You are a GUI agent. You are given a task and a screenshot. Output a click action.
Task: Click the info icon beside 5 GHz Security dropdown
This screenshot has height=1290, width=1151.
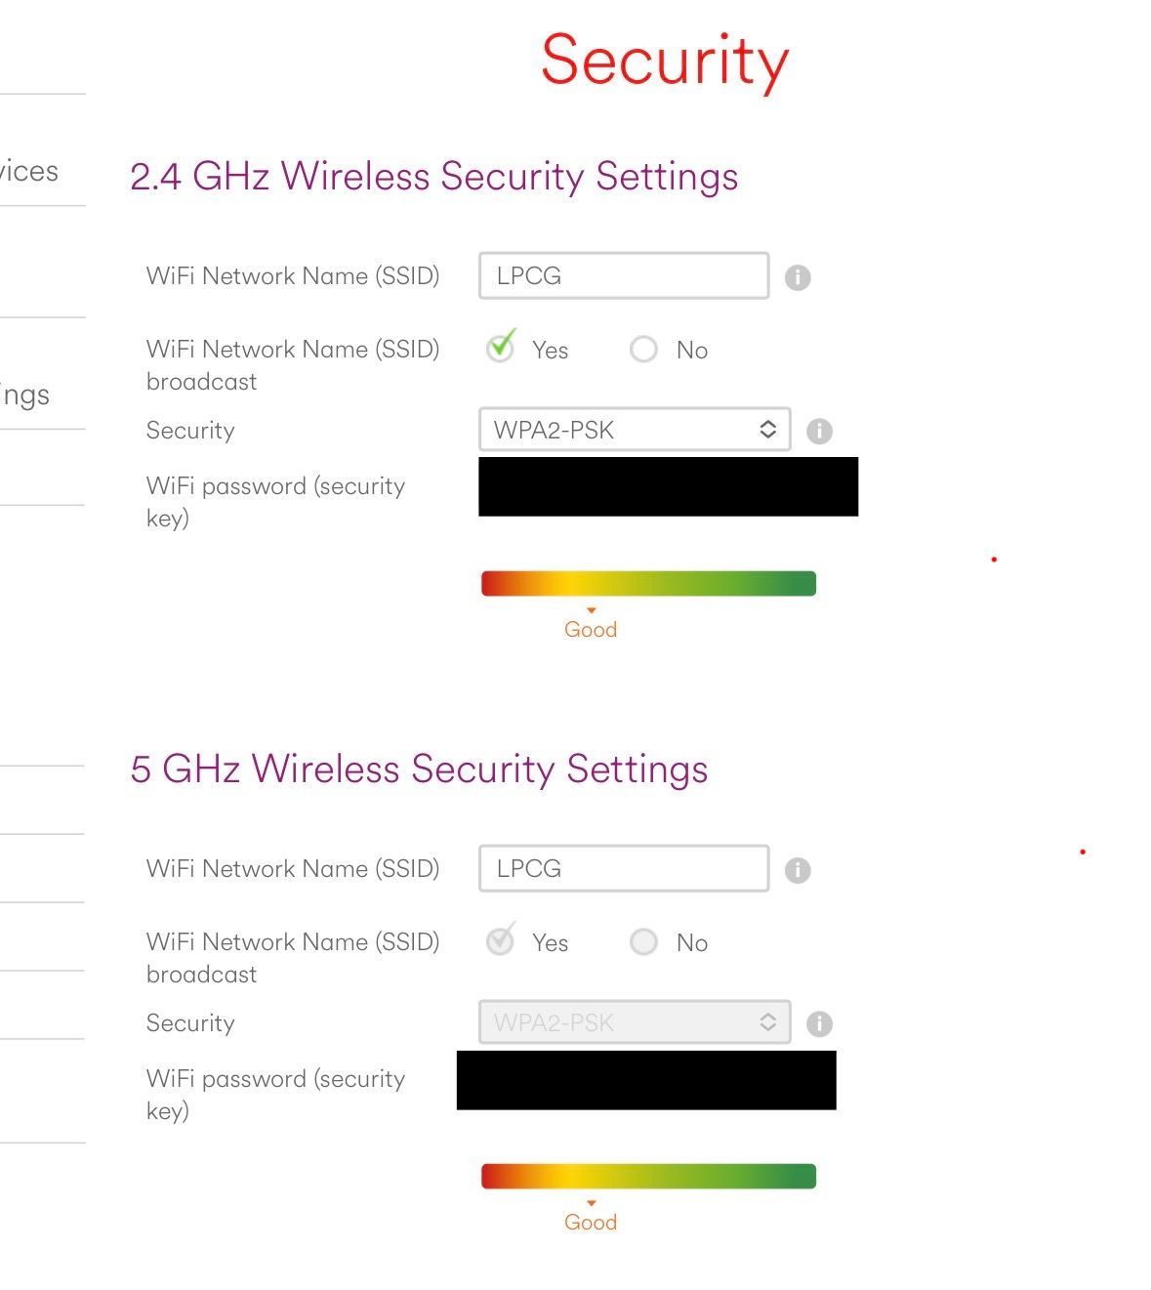click(819, 1023)
